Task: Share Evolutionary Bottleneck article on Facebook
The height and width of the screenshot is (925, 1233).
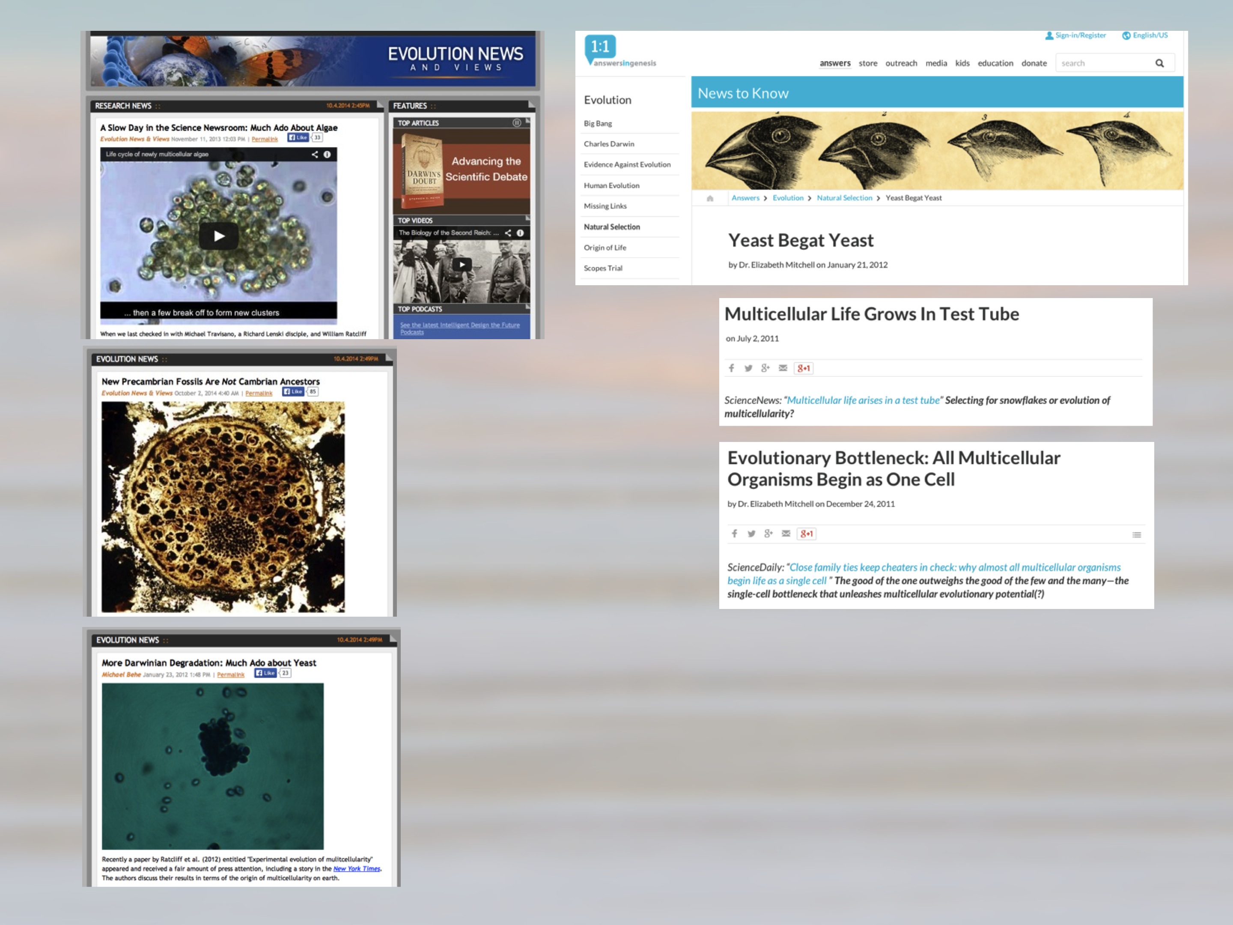Action: point(735,534)
